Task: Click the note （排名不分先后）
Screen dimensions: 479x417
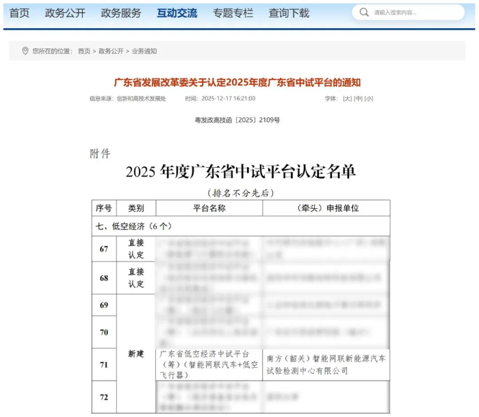Action: 241,193
